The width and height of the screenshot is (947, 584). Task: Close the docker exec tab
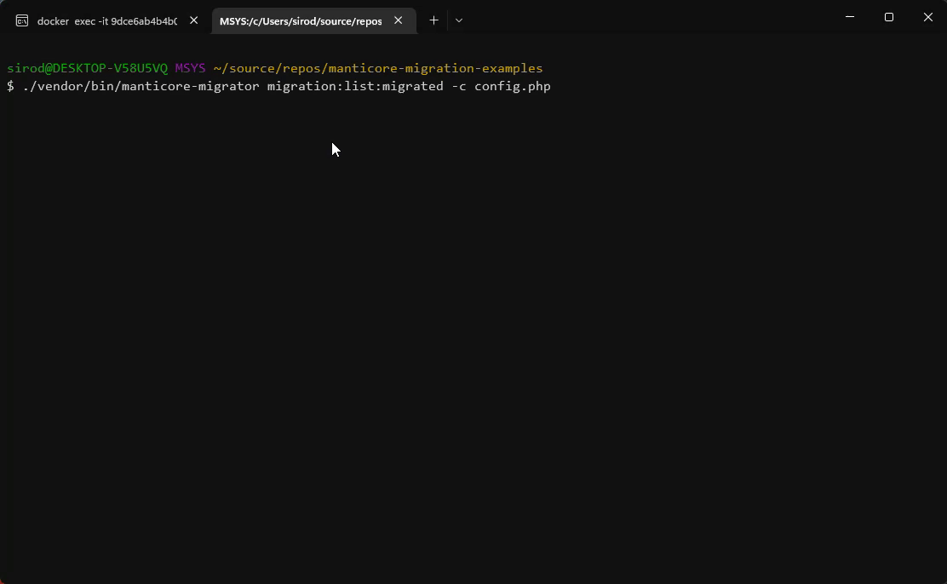[x=194, y=20]
